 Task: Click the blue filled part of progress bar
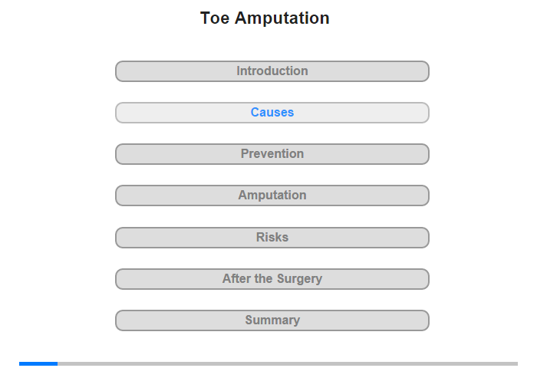pos(38,363)
